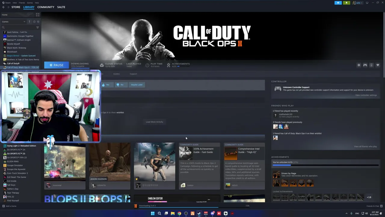Switch to the Support tab
The width and height of the screenshot is (385, 217).
[133, 74]
